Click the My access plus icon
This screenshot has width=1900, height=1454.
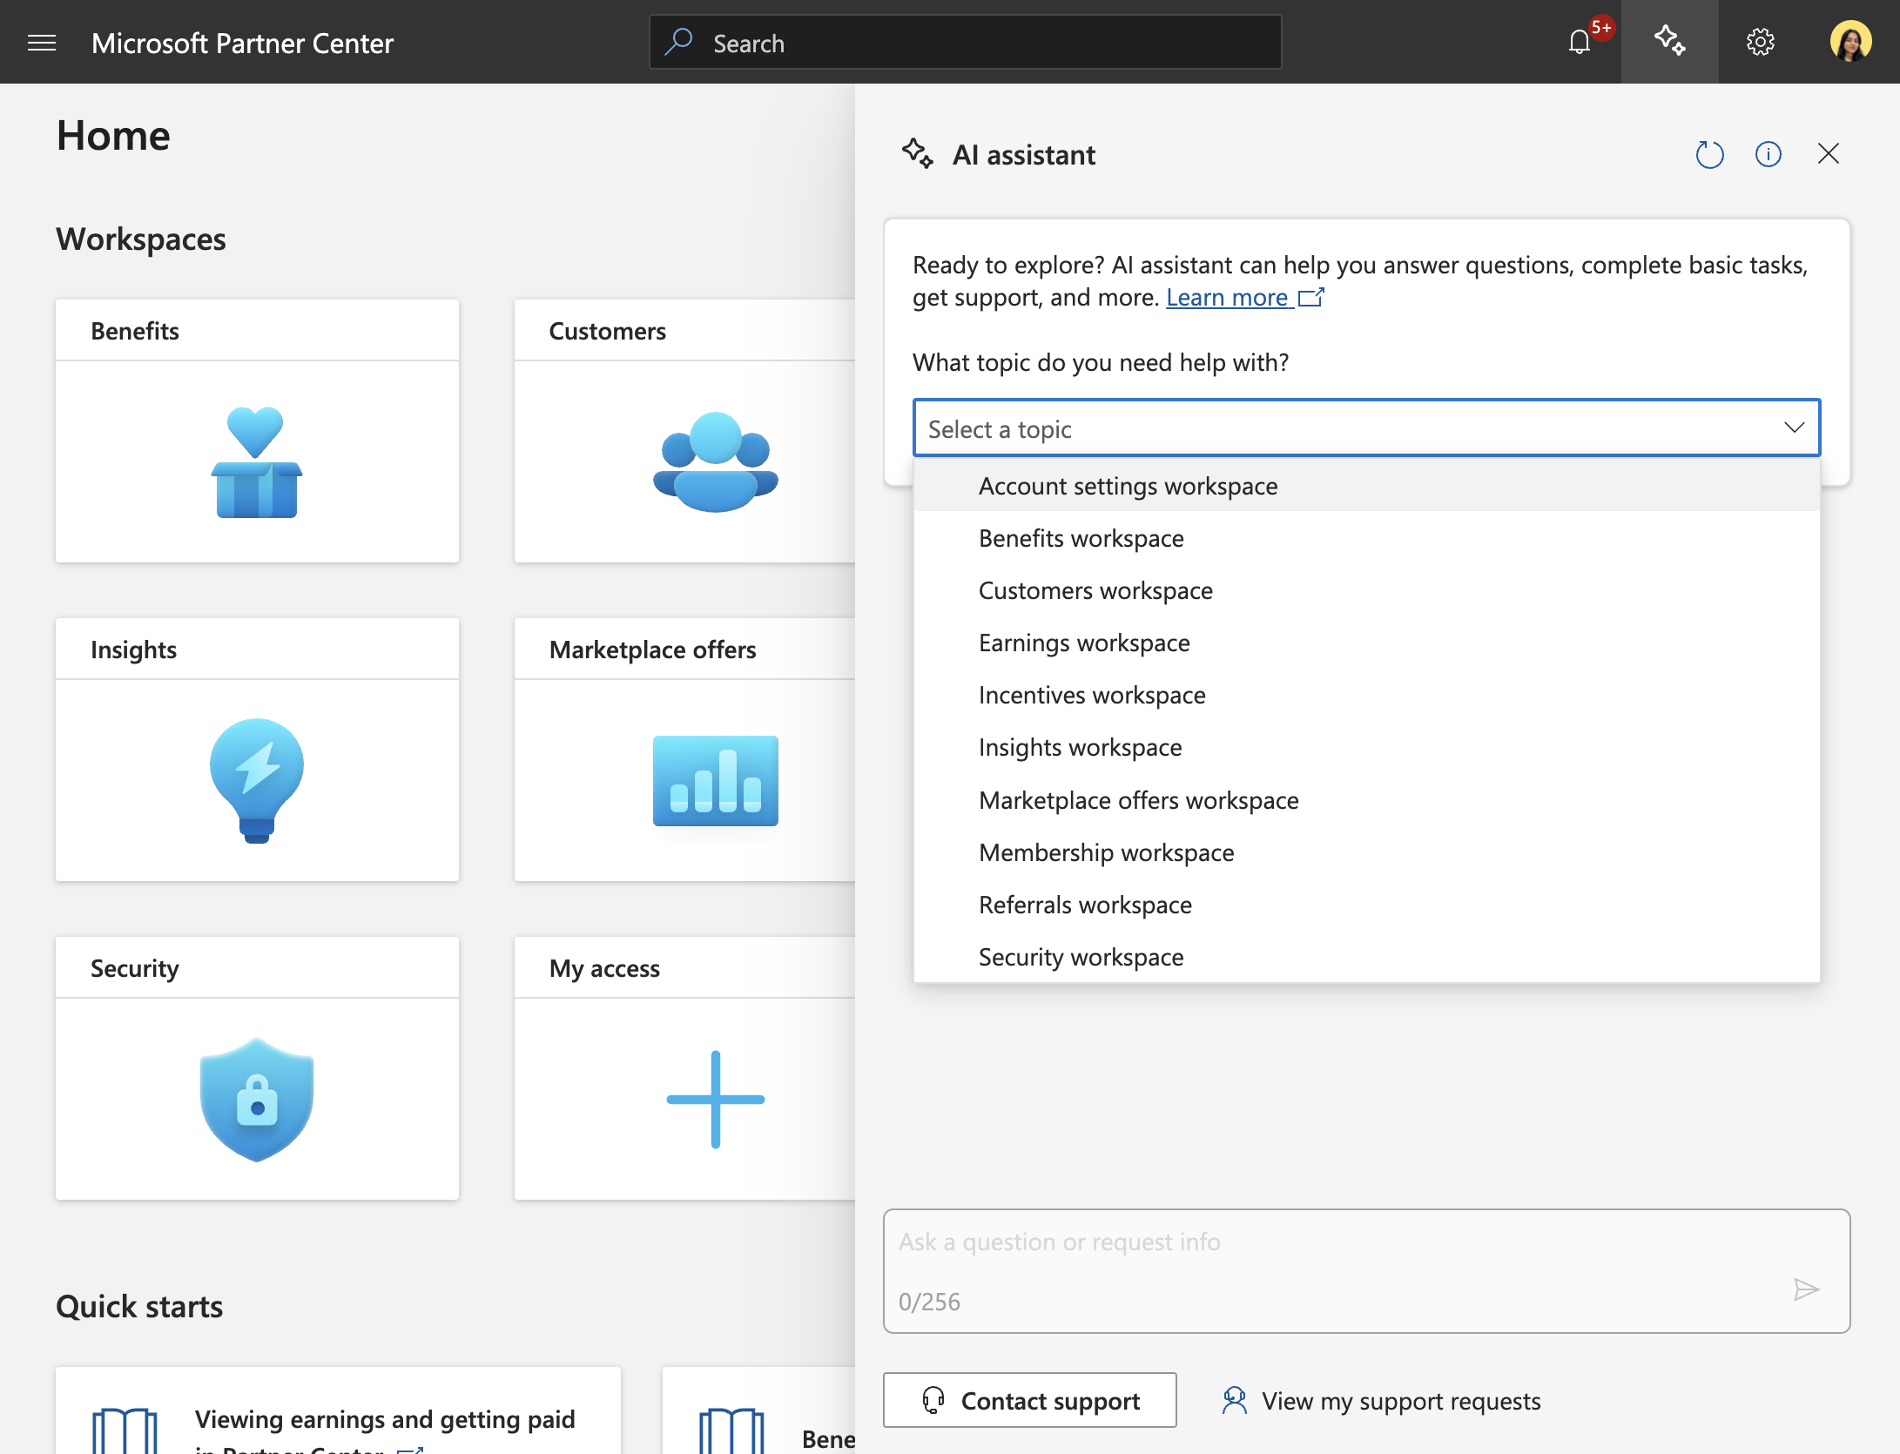715,1099
